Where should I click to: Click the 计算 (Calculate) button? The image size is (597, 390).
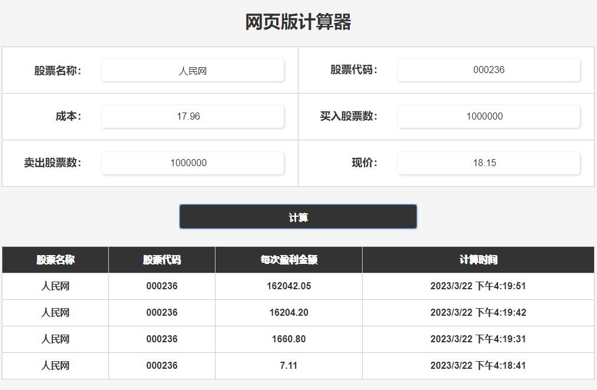click(x=298, y=216)
